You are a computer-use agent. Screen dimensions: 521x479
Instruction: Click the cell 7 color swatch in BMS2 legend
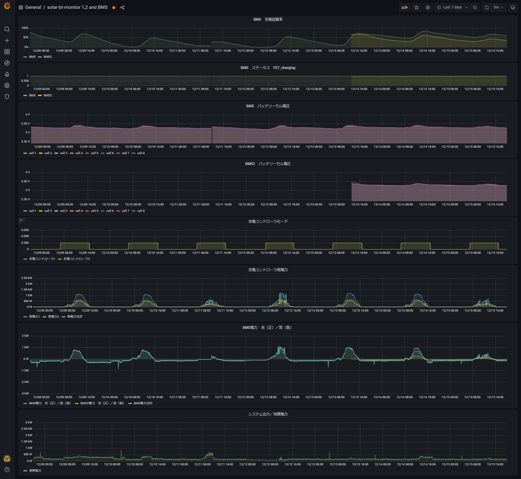tap(118, 211)
